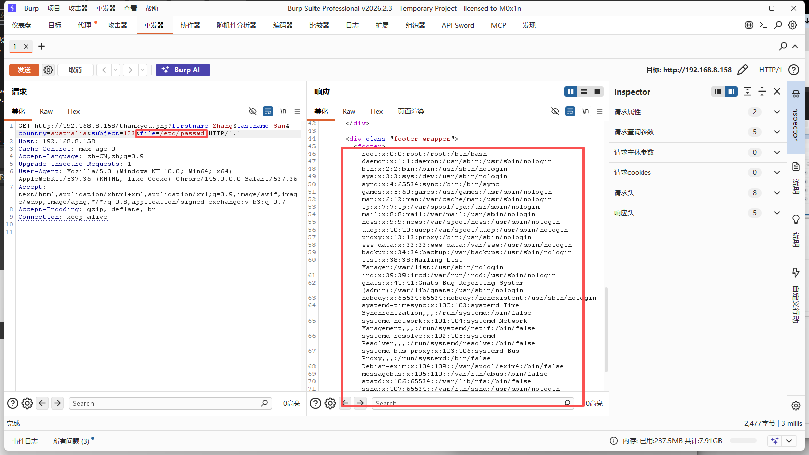Open 所有问题 (3) in status bar
The image size is (809, 455).
[x=71, y=441]
